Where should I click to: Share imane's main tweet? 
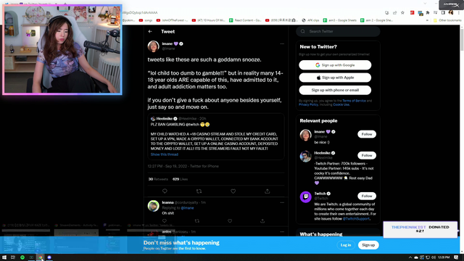(x=268, y=191)
